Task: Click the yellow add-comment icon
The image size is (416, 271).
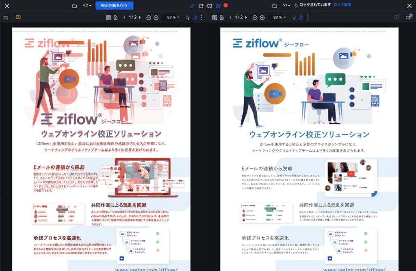Action: click(x=18, y=17)
